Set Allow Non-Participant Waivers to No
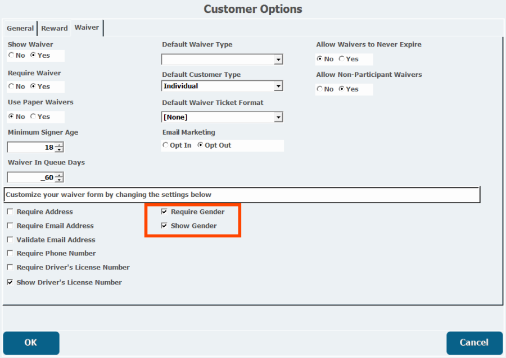Viewport: 506px width, 358px height. (x=320, y=89)
